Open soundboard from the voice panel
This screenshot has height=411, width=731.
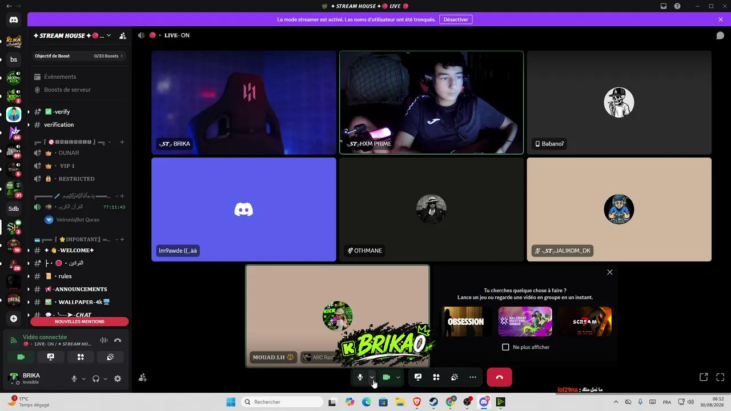[x=110, y=357]
